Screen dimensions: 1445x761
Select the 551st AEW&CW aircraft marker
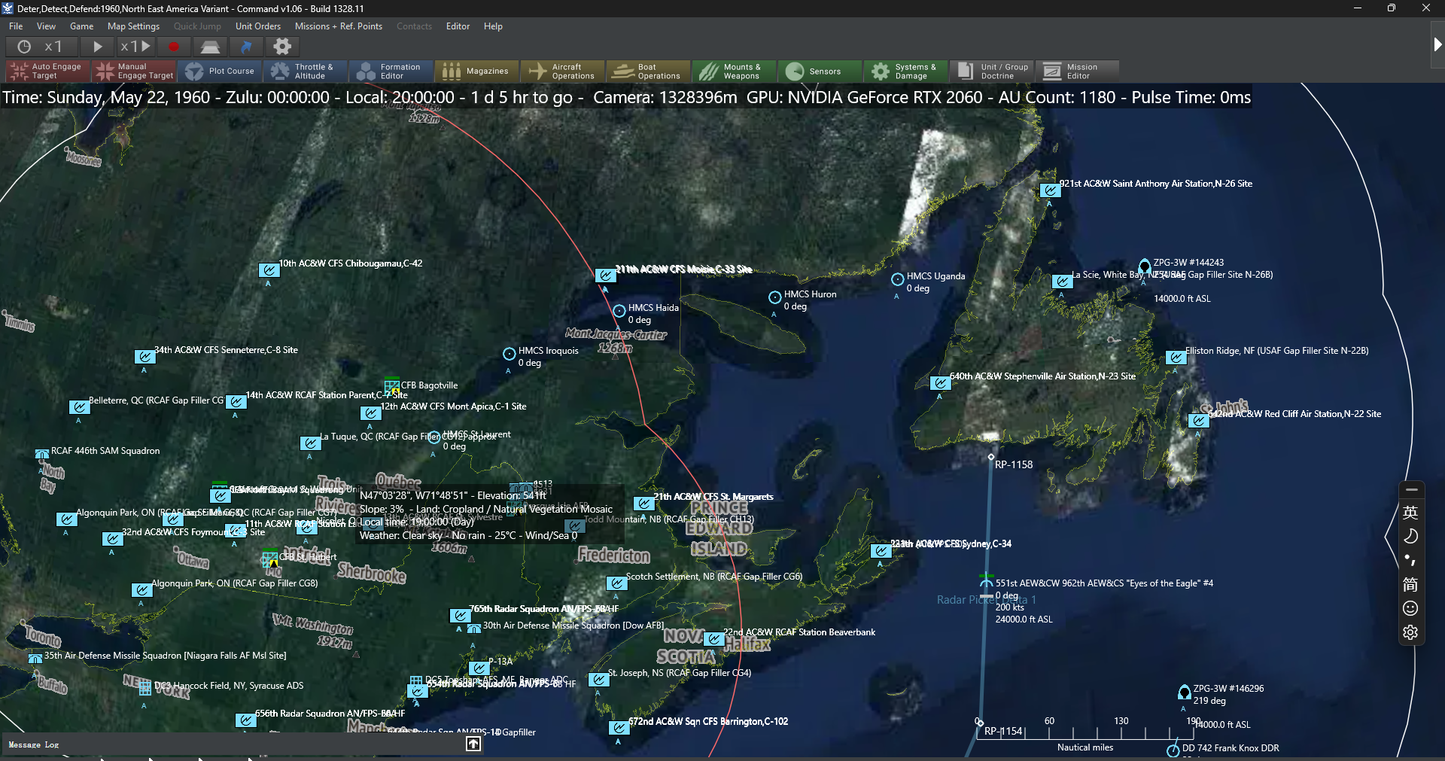pos(986,582)
